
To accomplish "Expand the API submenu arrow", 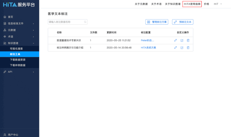I will click(x=34, y=72).
